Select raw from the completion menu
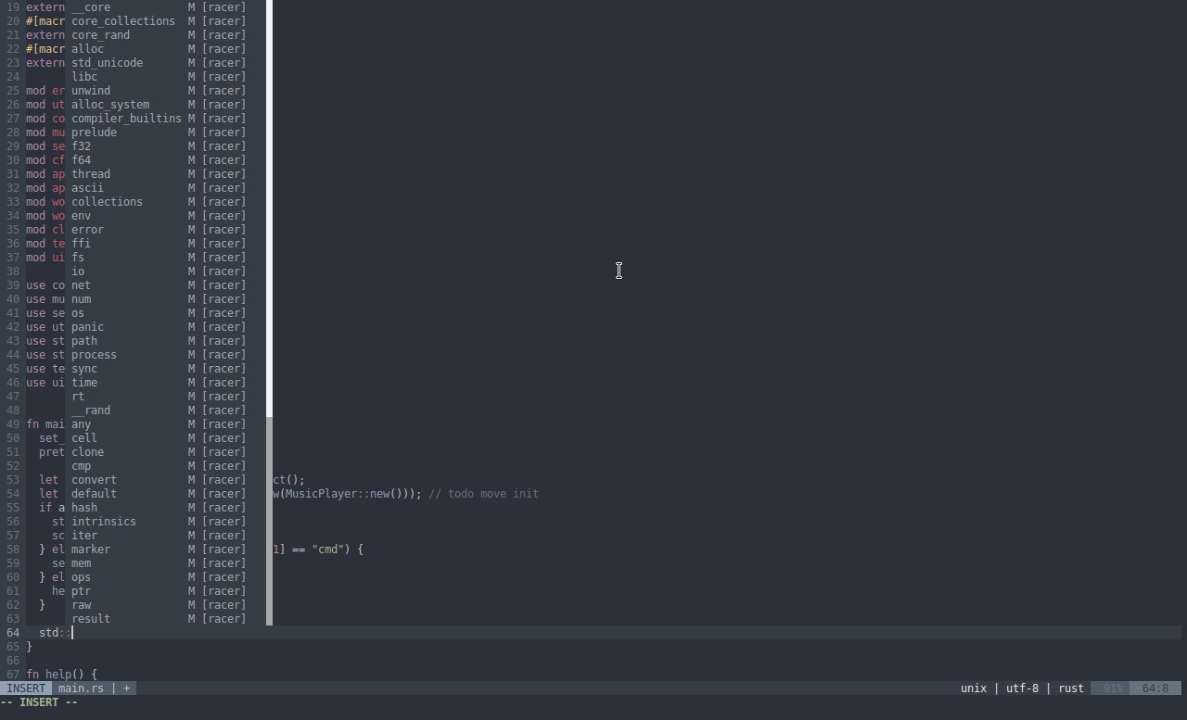This screenshot has width=1187, height=720. [x=165, y=605]
